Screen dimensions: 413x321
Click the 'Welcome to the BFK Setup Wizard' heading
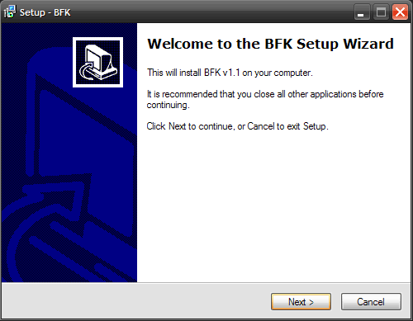click(270, 44)
